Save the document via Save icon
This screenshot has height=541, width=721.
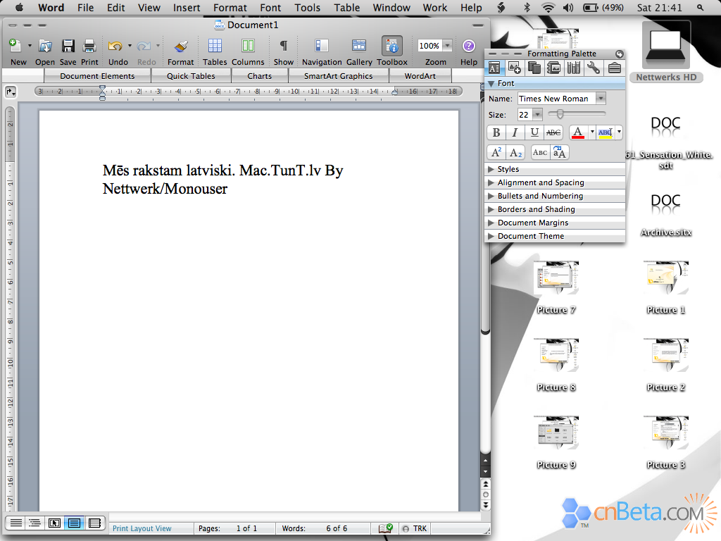tap(68, 46)
